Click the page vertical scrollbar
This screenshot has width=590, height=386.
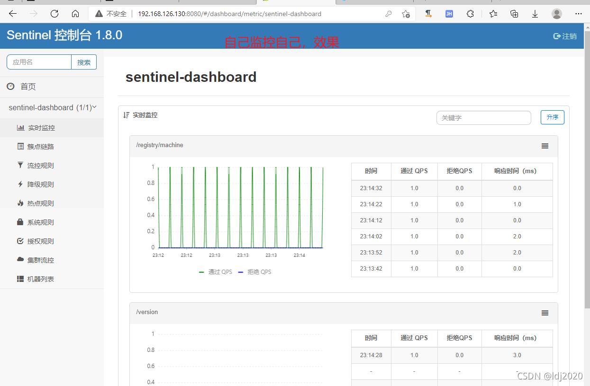tap(587, 170)
